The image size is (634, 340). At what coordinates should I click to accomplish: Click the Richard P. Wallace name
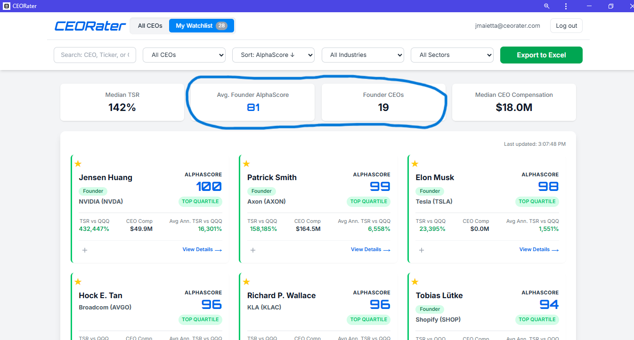[x=281, y=296]
